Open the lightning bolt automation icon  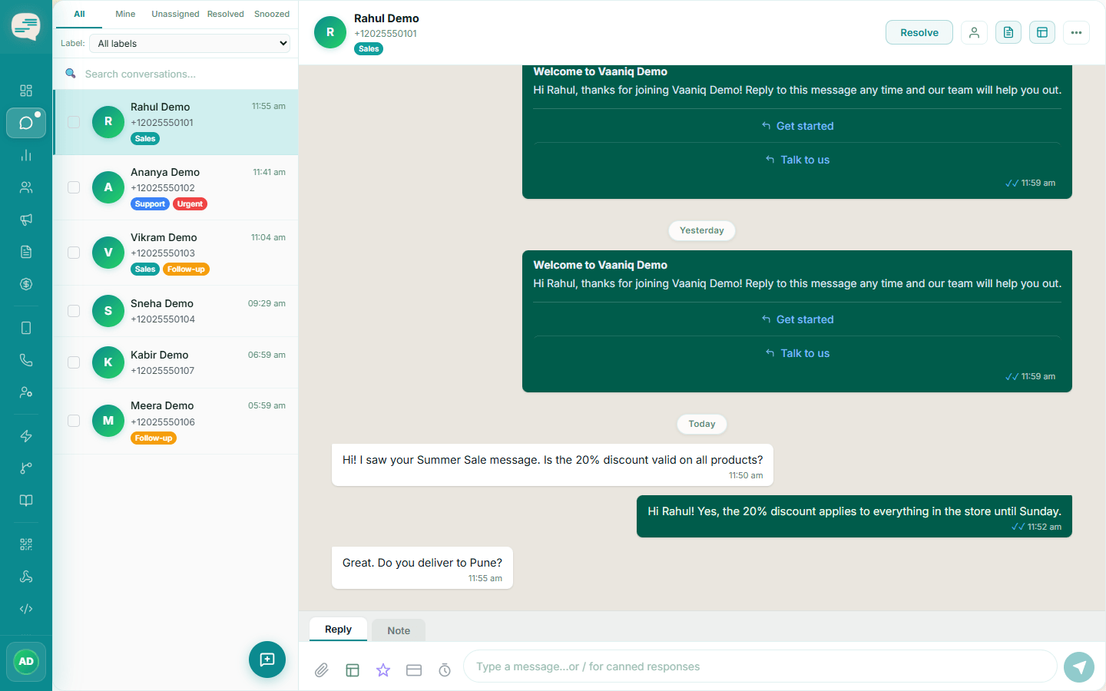pos(26,436)
